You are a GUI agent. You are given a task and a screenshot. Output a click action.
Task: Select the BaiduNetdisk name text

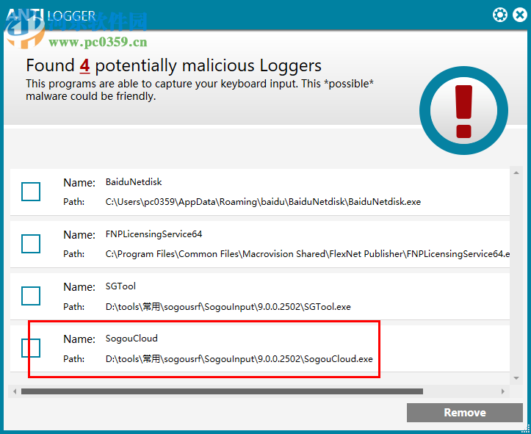coord(134,182)
